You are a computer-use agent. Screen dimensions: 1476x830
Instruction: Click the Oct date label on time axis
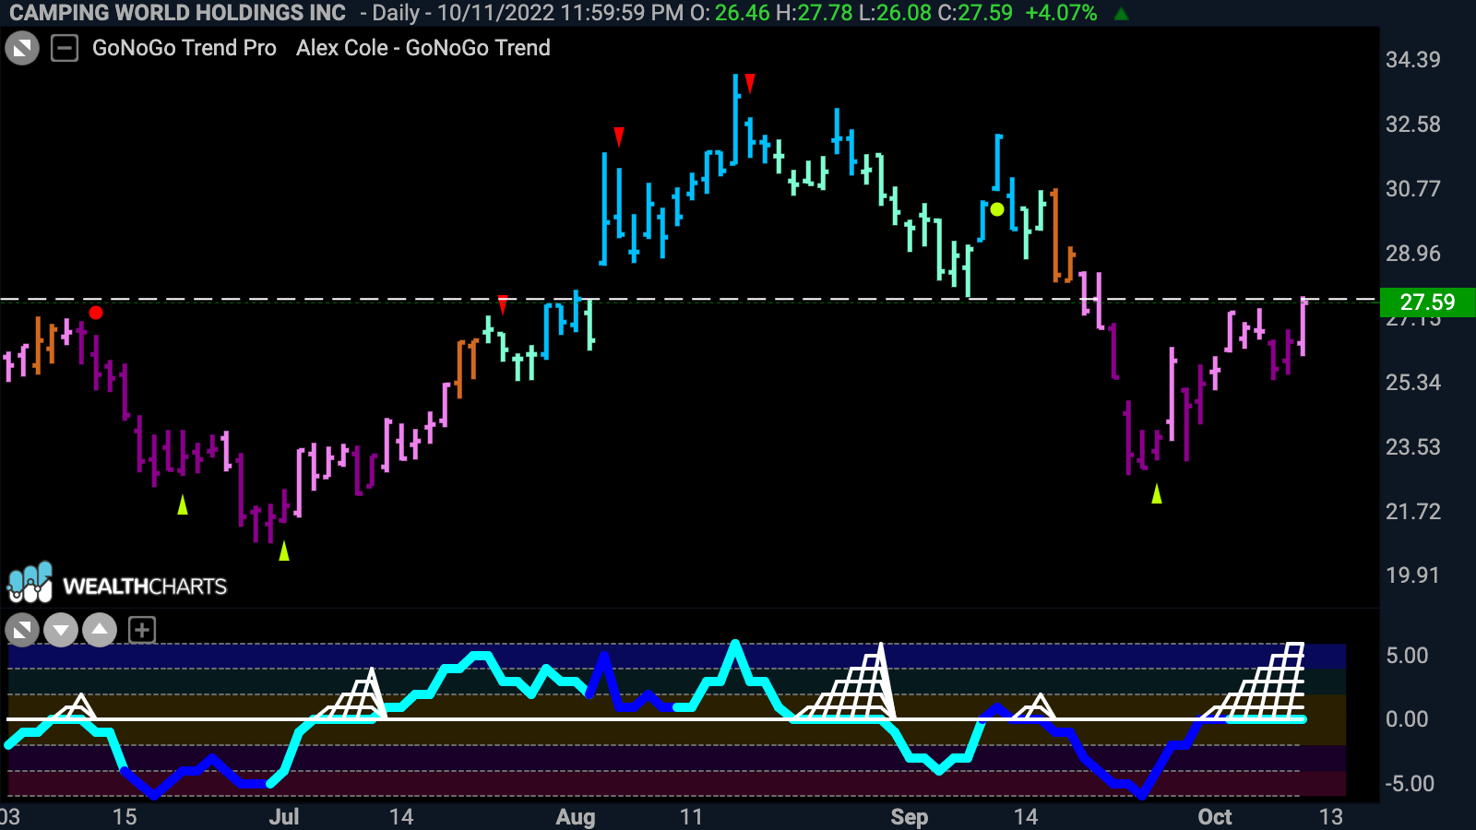pyautogui.click(x=1215, y=817)
